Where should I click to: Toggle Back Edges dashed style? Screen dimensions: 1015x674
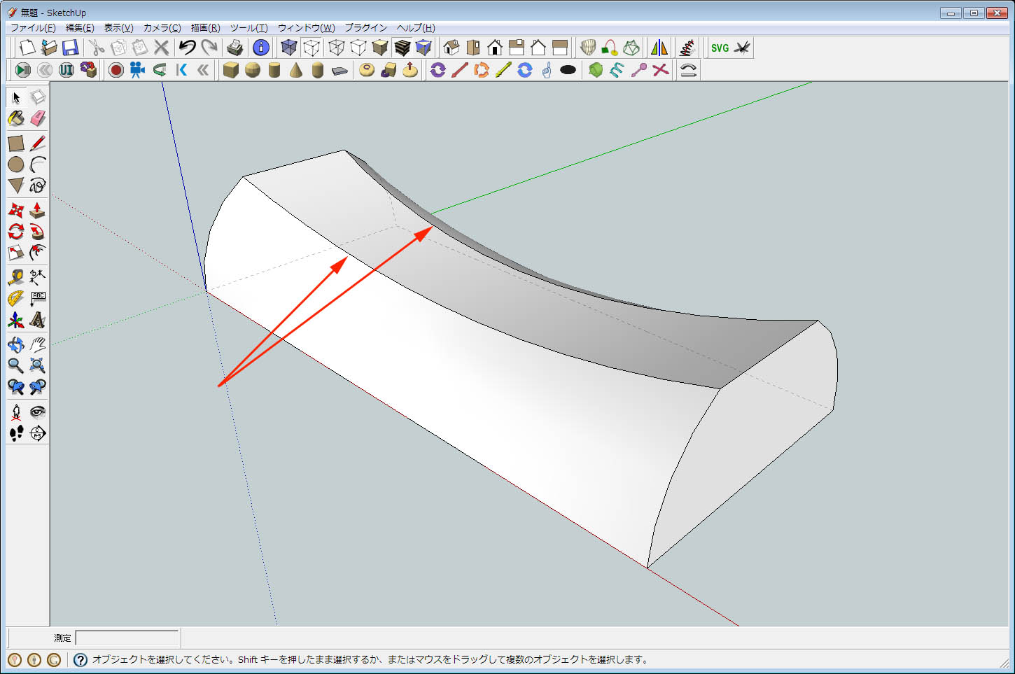[x=311, y=48]
